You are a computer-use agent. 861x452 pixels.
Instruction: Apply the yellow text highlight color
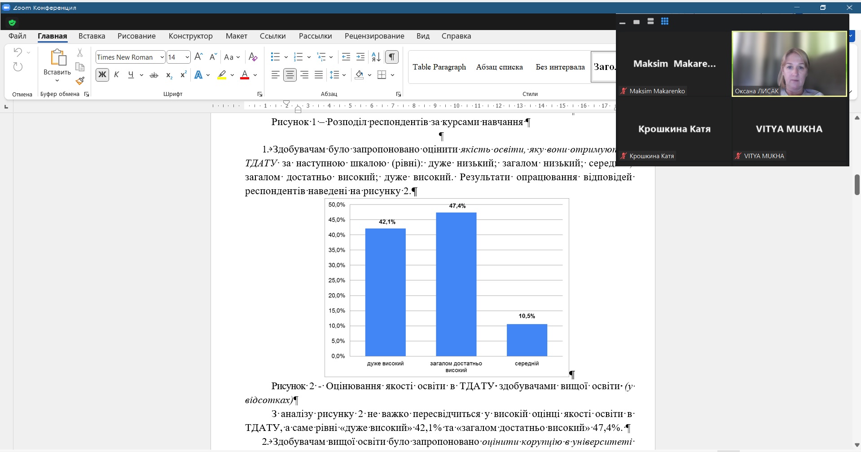coord(222,75)
